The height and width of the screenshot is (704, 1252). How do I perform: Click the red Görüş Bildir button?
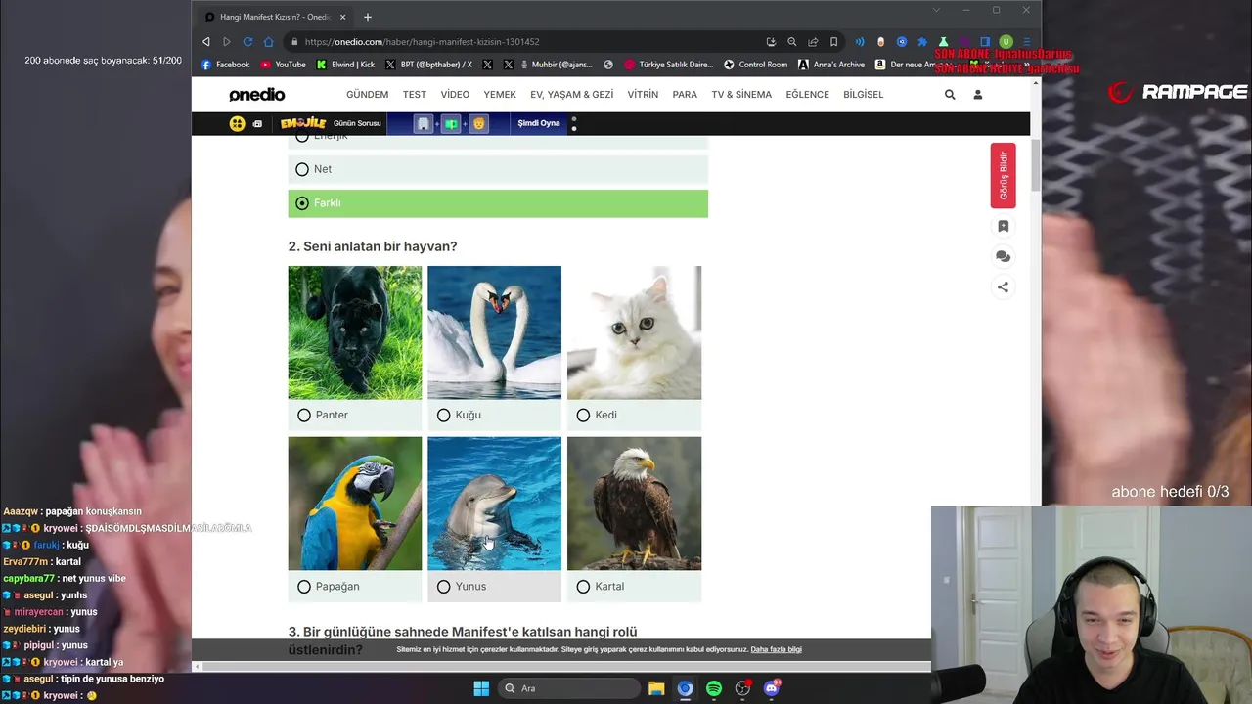click(1003, 176)
